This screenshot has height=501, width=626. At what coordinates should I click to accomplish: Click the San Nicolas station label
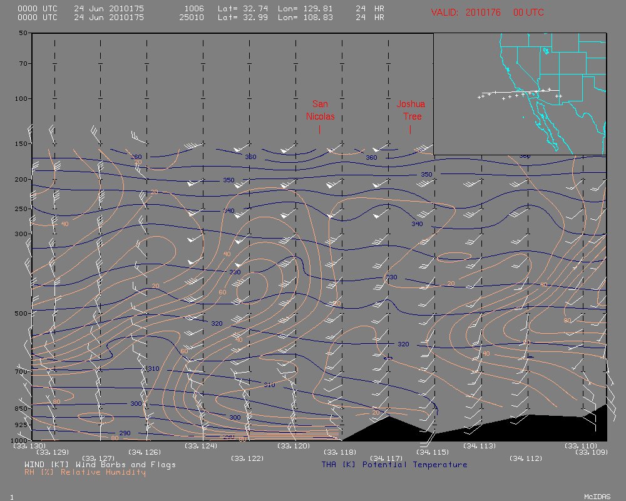point(320,110)
